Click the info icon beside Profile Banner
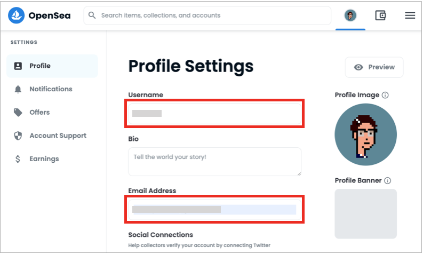Viewport: 423px width, 254px height. point(387,180)
